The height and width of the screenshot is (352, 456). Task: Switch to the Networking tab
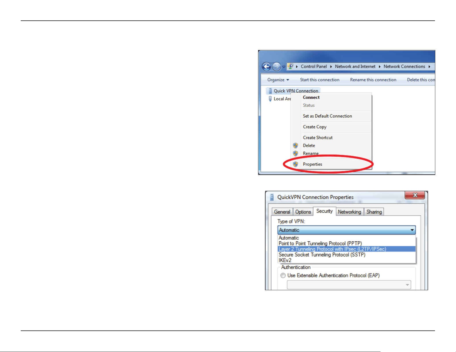[x=350, y=212]
